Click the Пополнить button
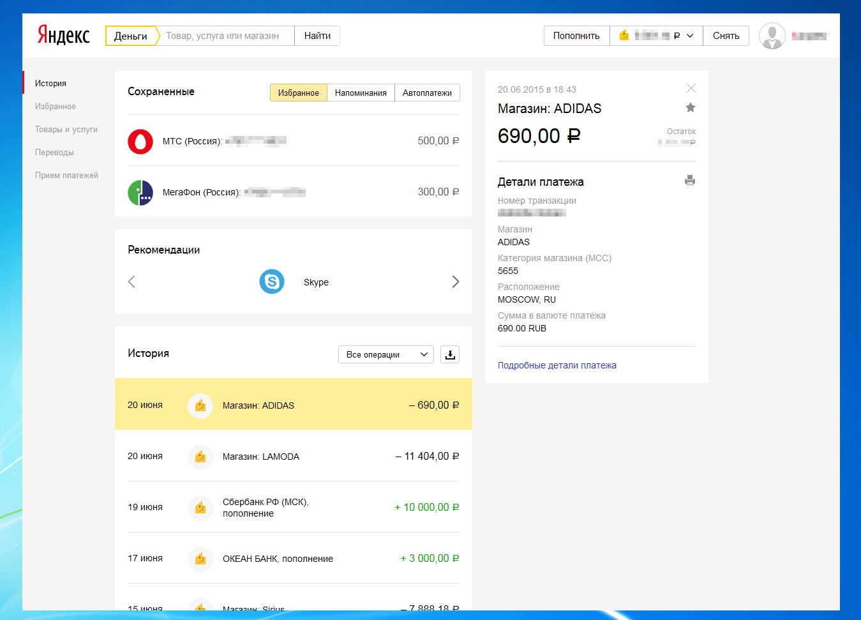Image resolution: width=861 pixels, height=620 pixels. [x=576, y=36]
